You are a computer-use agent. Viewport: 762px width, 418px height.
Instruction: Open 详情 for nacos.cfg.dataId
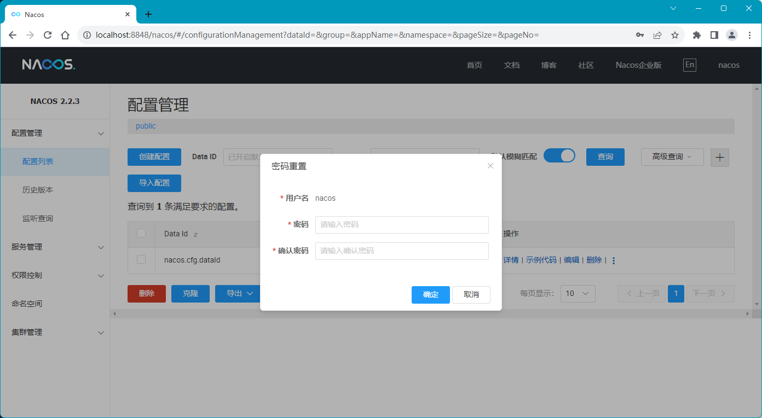click(x=511, y=260)
